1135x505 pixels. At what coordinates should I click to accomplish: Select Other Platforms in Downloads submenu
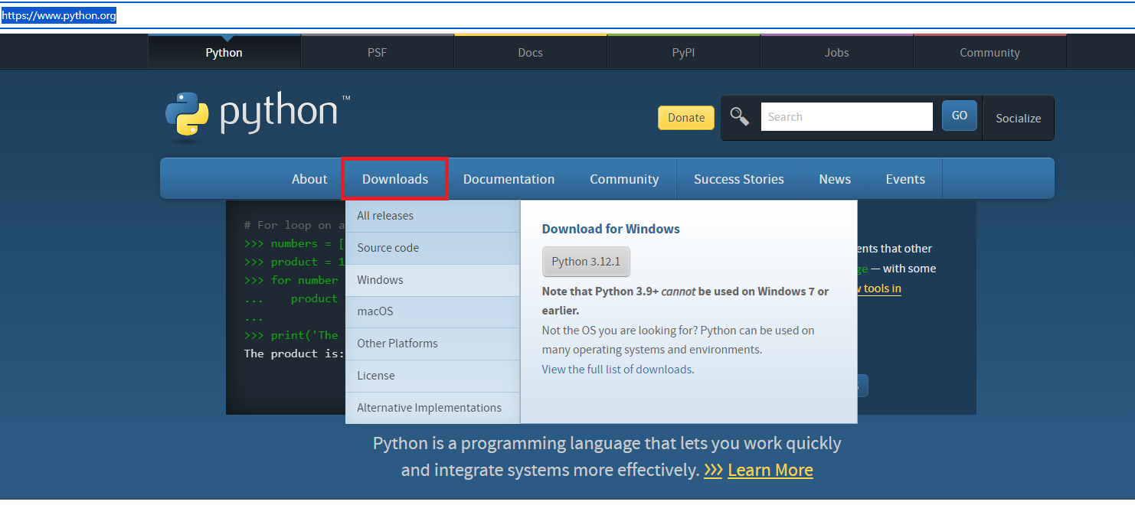[433, 344]
